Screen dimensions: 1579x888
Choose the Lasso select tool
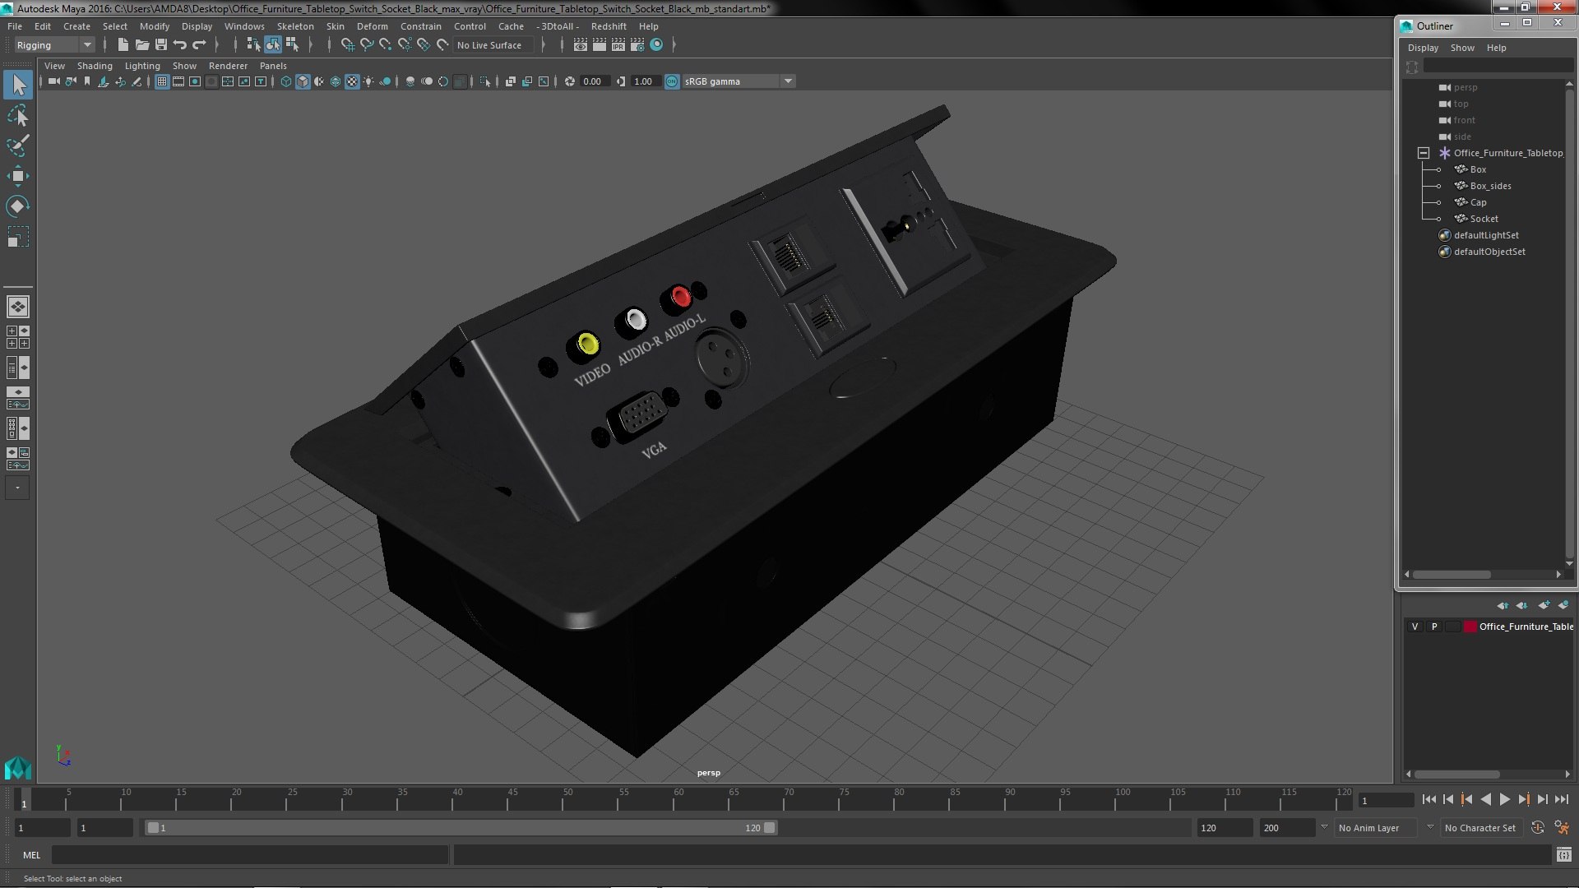point(17,116)
